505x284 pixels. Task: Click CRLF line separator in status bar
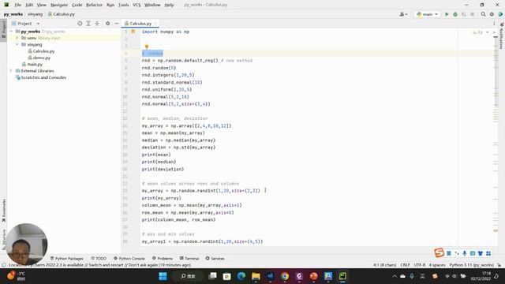(405, 265)
